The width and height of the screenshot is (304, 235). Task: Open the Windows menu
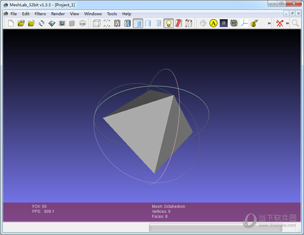[x=93, y=14]
